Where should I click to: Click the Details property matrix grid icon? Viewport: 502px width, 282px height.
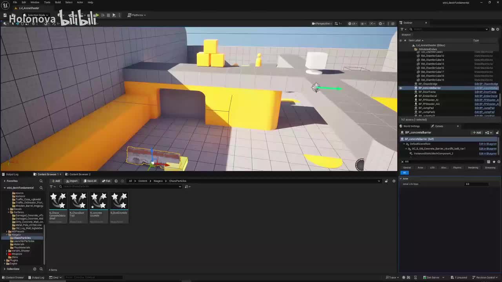[x=489, y=161]
